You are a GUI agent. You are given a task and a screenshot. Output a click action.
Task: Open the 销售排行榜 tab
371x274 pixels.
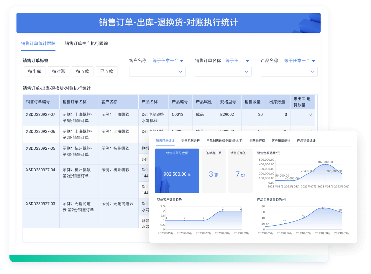pyautogui.click(x=257, y=141)
